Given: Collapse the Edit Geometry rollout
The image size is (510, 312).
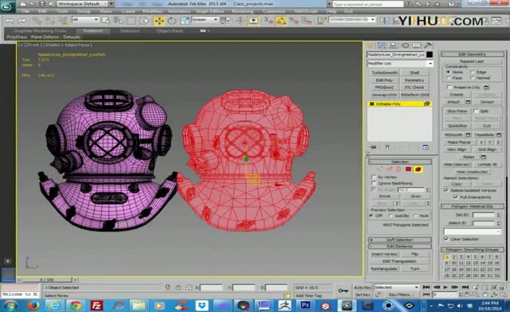Looking at the screenshot, I should click(472, 54).
